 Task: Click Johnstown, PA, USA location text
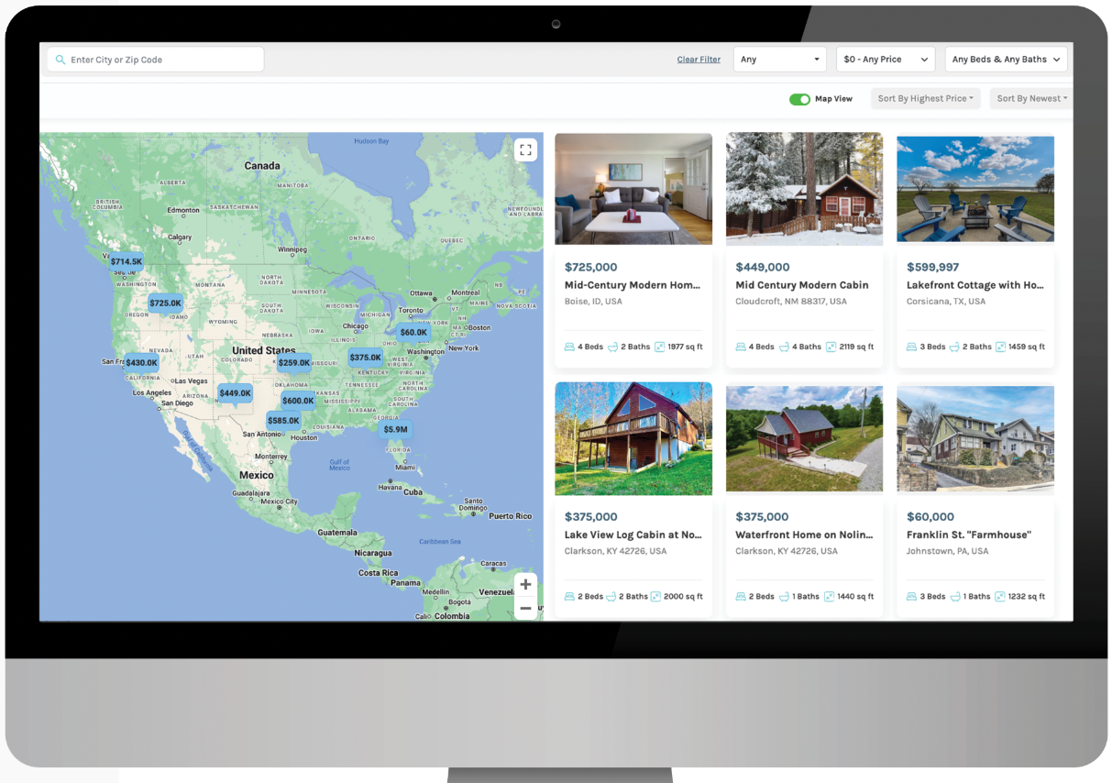[x=948, y=551]
